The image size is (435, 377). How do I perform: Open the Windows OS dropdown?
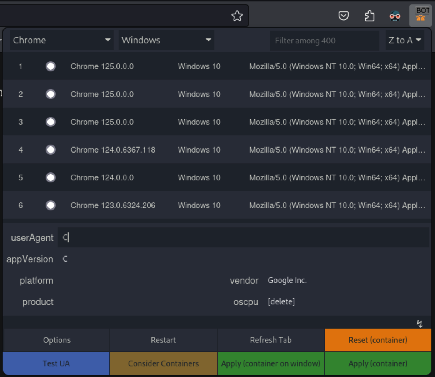166,40
